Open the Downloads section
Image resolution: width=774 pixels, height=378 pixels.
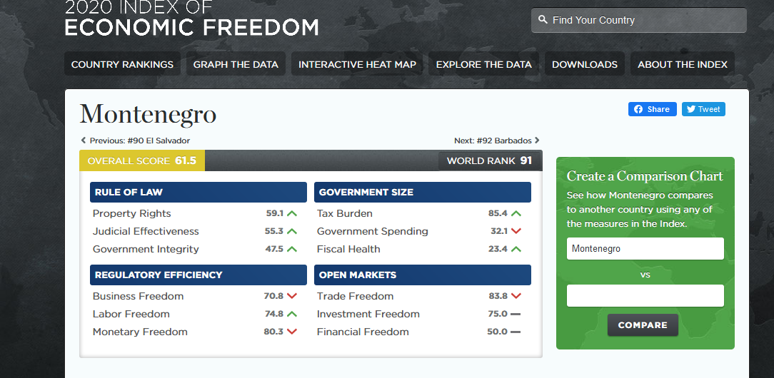coord(584,64)
